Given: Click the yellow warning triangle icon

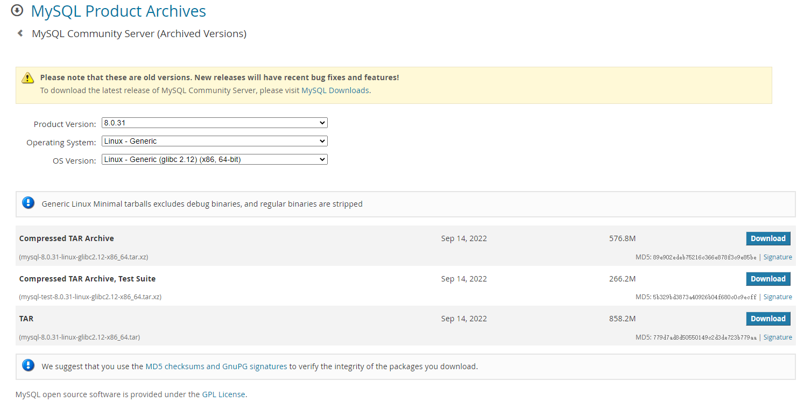Looking at the screenshot, I should coord(28,78).
